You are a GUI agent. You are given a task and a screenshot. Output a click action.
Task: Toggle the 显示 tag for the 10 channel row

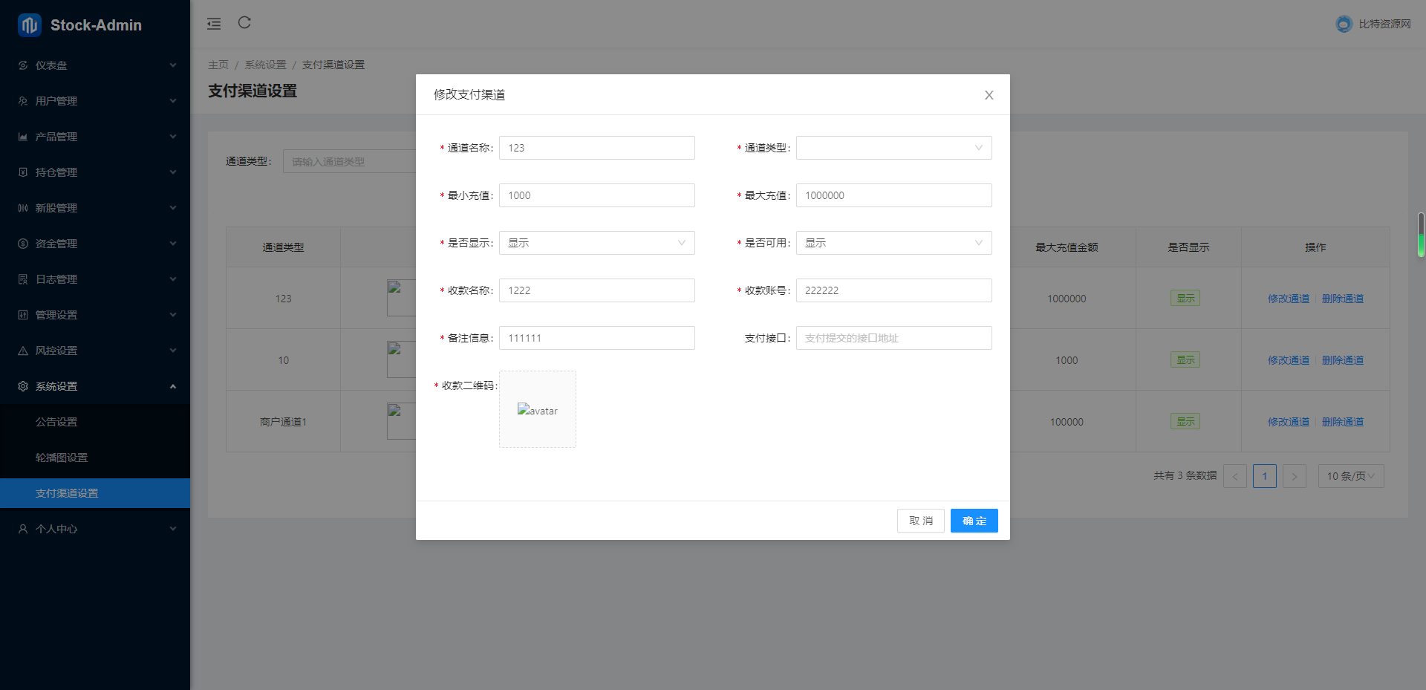click(x=1185, y=359)
